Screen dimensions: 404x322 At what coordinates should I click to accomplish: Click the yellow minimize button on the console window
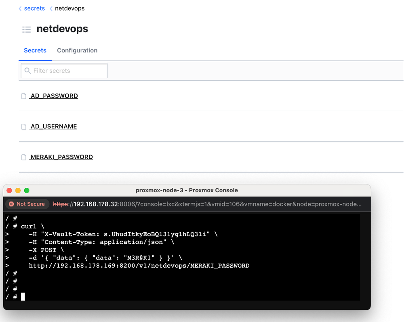17,190
